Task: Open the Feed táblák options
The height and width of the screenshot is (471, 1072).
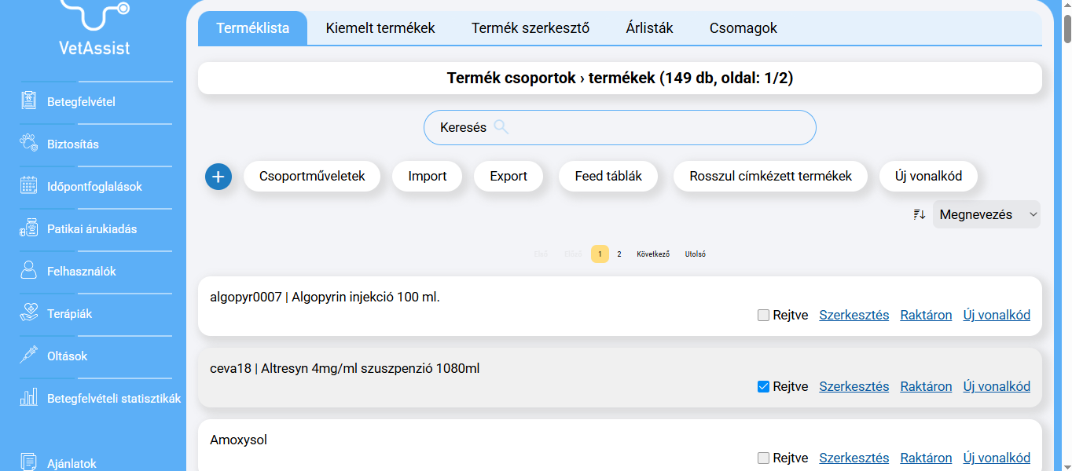Action: (608, 176)
